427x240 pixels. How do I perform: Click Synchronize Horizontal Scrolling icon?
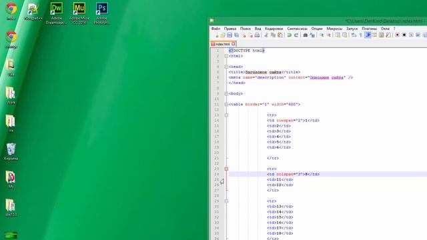pos(344,35)
